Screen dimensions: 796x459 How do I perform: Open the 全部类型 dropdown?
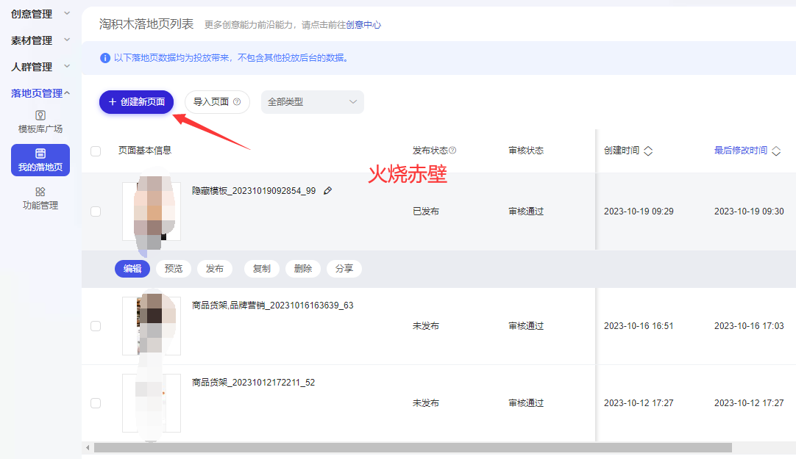(312, 102)
